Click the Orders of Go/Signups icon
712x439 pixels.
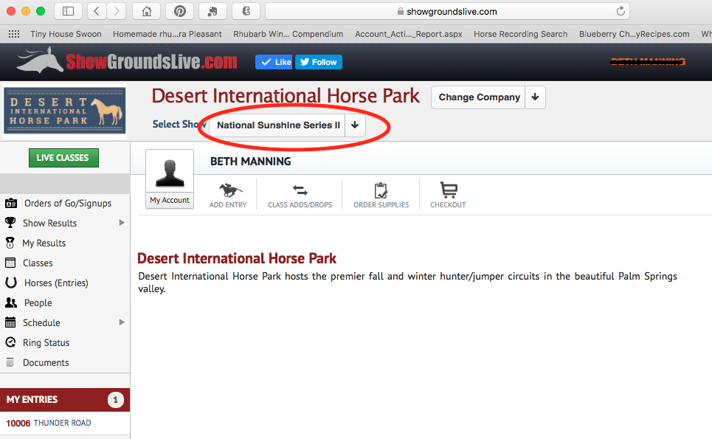coord(11,203)
